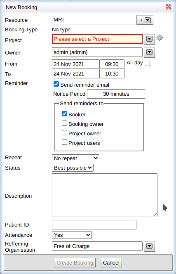Click the plus dropdown button next to Resource
The image size is (176, 274).
pyautogui.click(x=145, y=20)
